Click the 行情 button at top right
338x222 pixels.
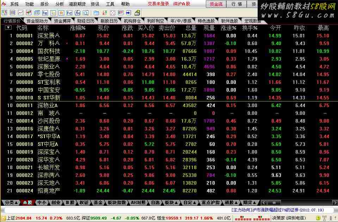pos(237,4)
